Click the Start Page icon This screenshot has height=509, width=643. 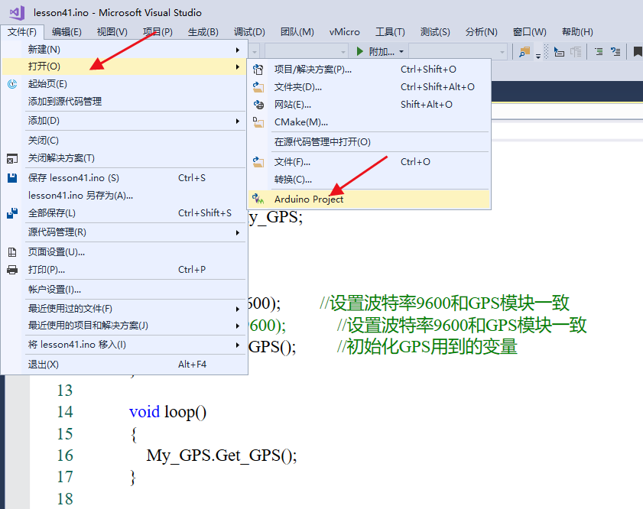click(x=12, y=84)
